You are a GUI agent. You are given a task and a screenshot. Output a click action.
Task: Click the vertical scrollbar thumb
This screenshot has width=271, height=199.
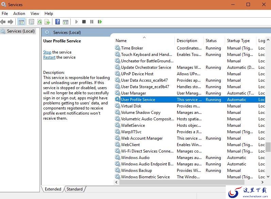coord(268,147)
